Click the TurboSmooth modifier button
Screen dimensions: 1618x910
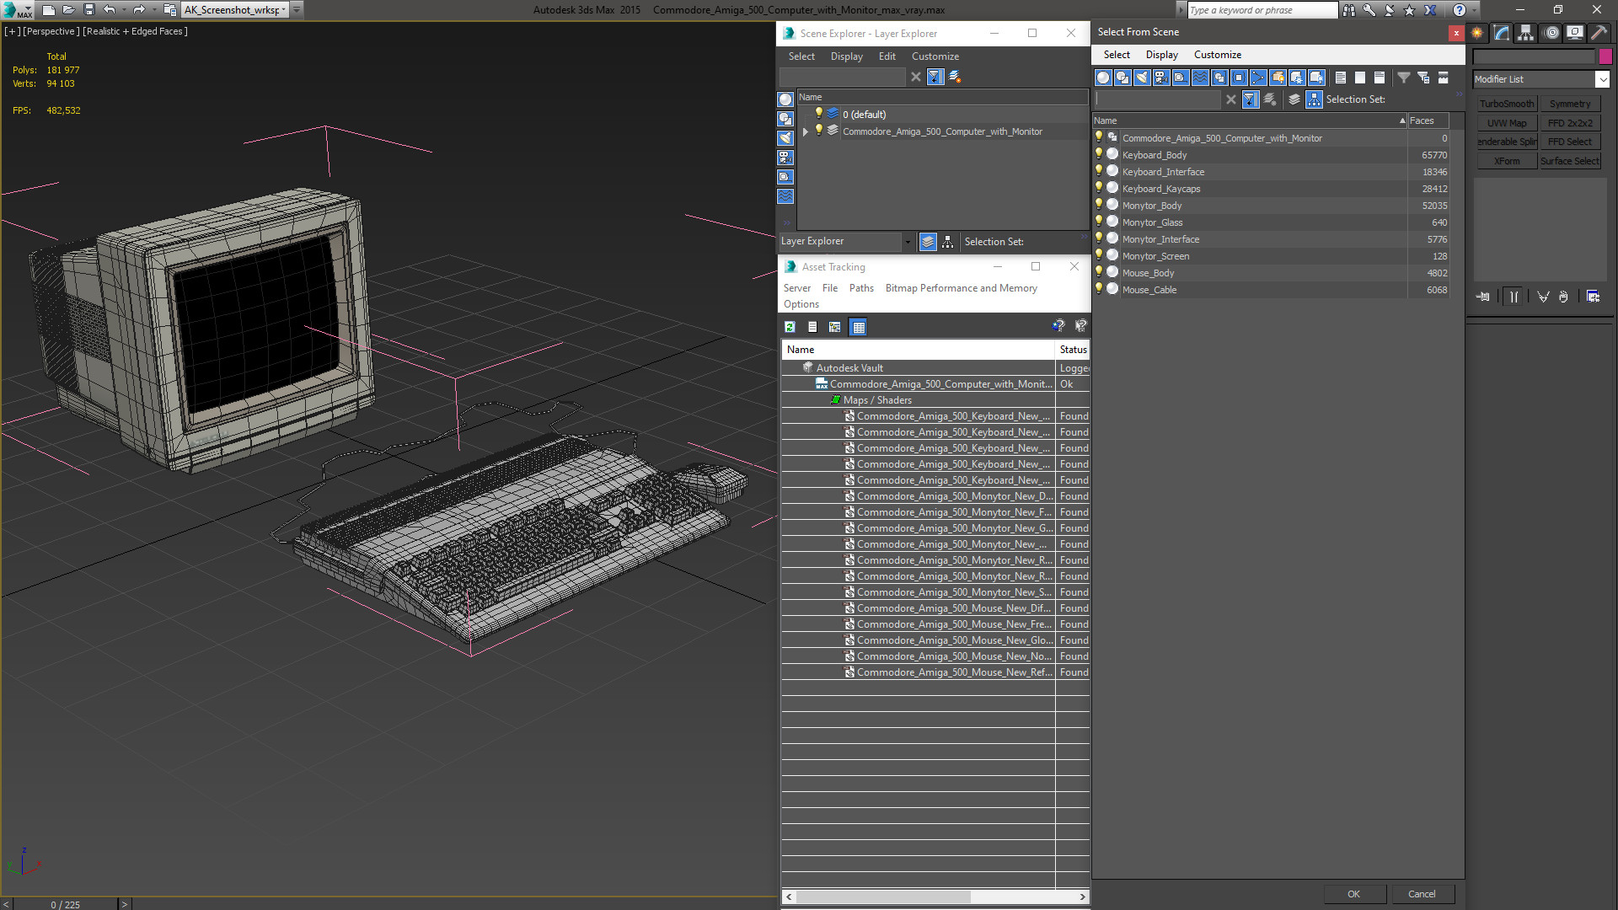pyautogui.click(x=1507, y=104)
